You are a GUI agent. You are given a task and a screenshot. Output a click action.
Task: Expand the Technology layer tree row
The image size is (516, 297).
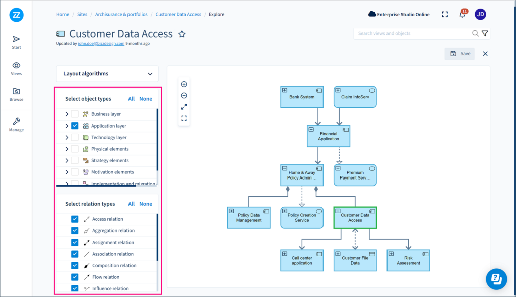[67, 137]
